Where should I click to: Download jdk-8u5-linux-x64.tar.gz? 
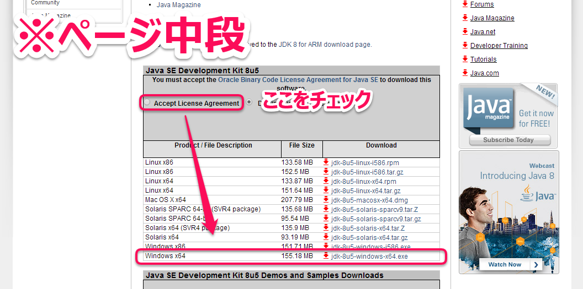coord(365,191)
